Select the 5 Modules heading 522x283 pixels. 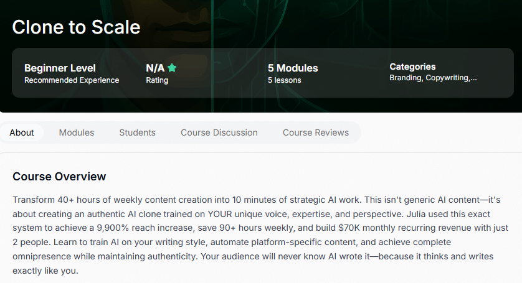tap(293, 68)
